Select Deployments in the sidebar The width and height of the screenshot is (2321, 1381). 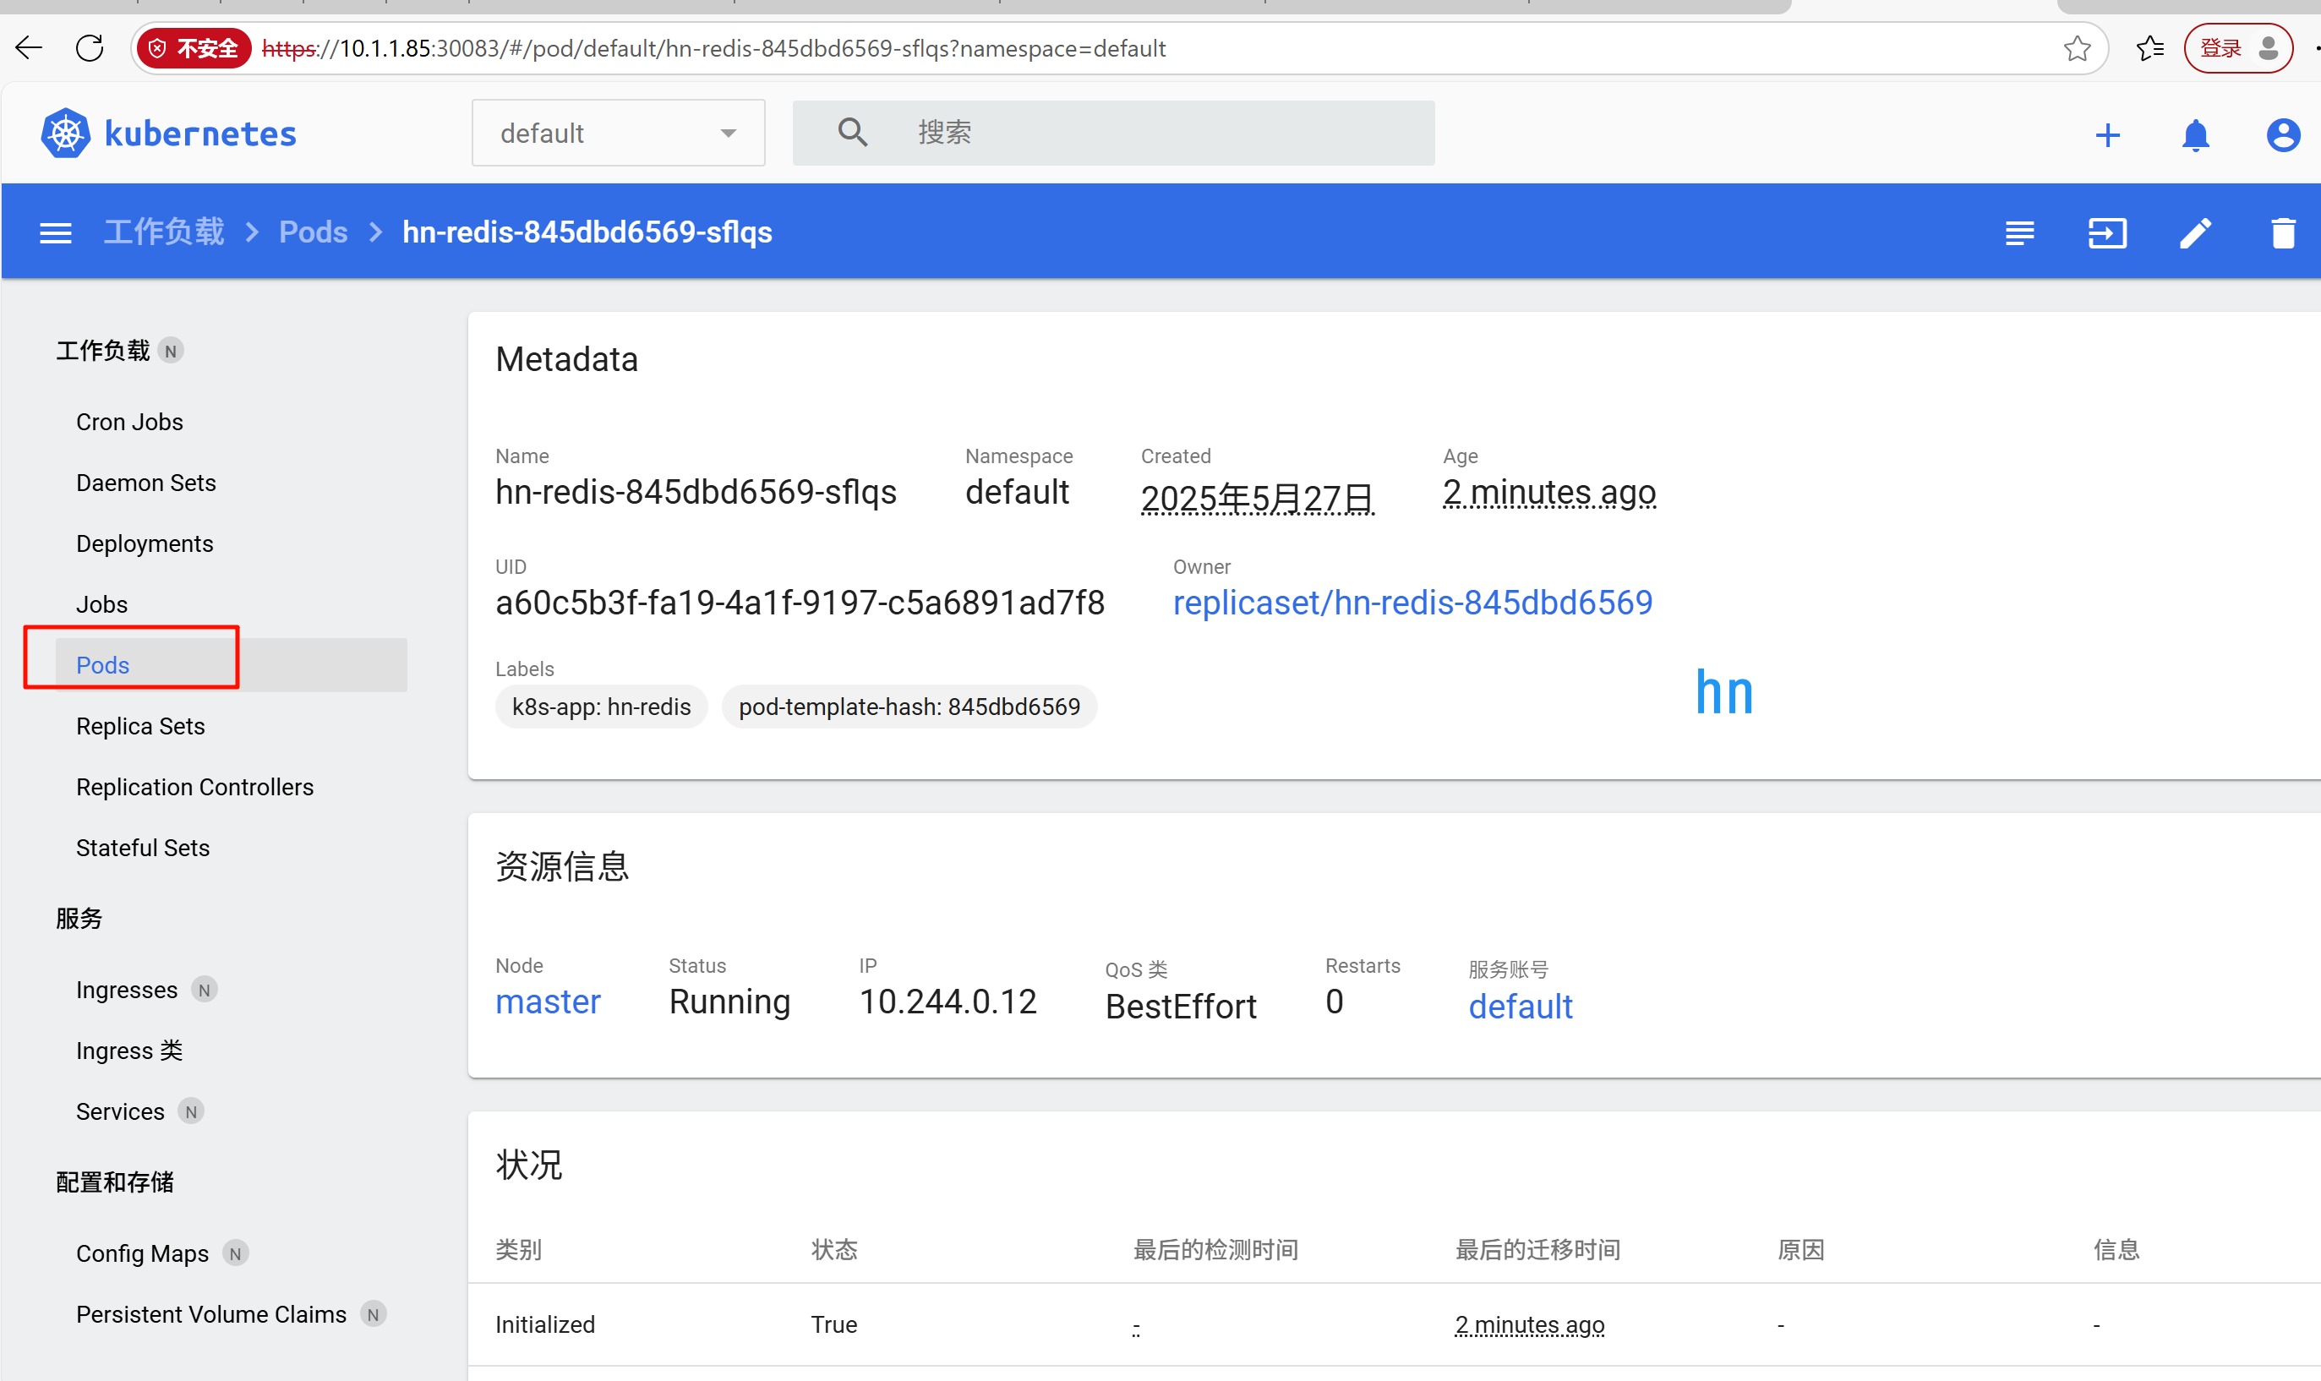click(145, 543)
